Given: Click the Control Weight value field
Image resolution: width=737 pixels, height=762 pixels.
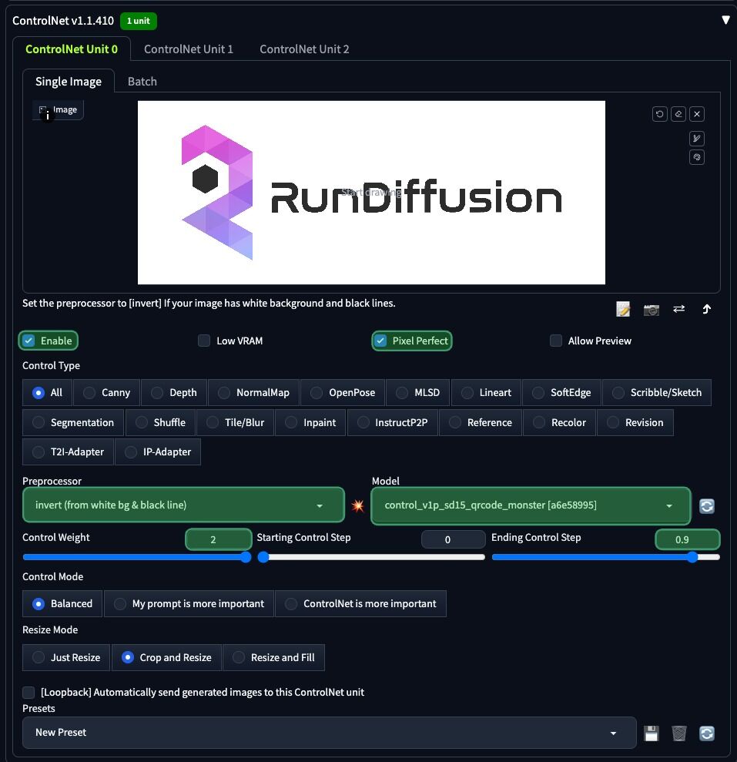Looking at the screenshot, I should (x=219, y=539).
